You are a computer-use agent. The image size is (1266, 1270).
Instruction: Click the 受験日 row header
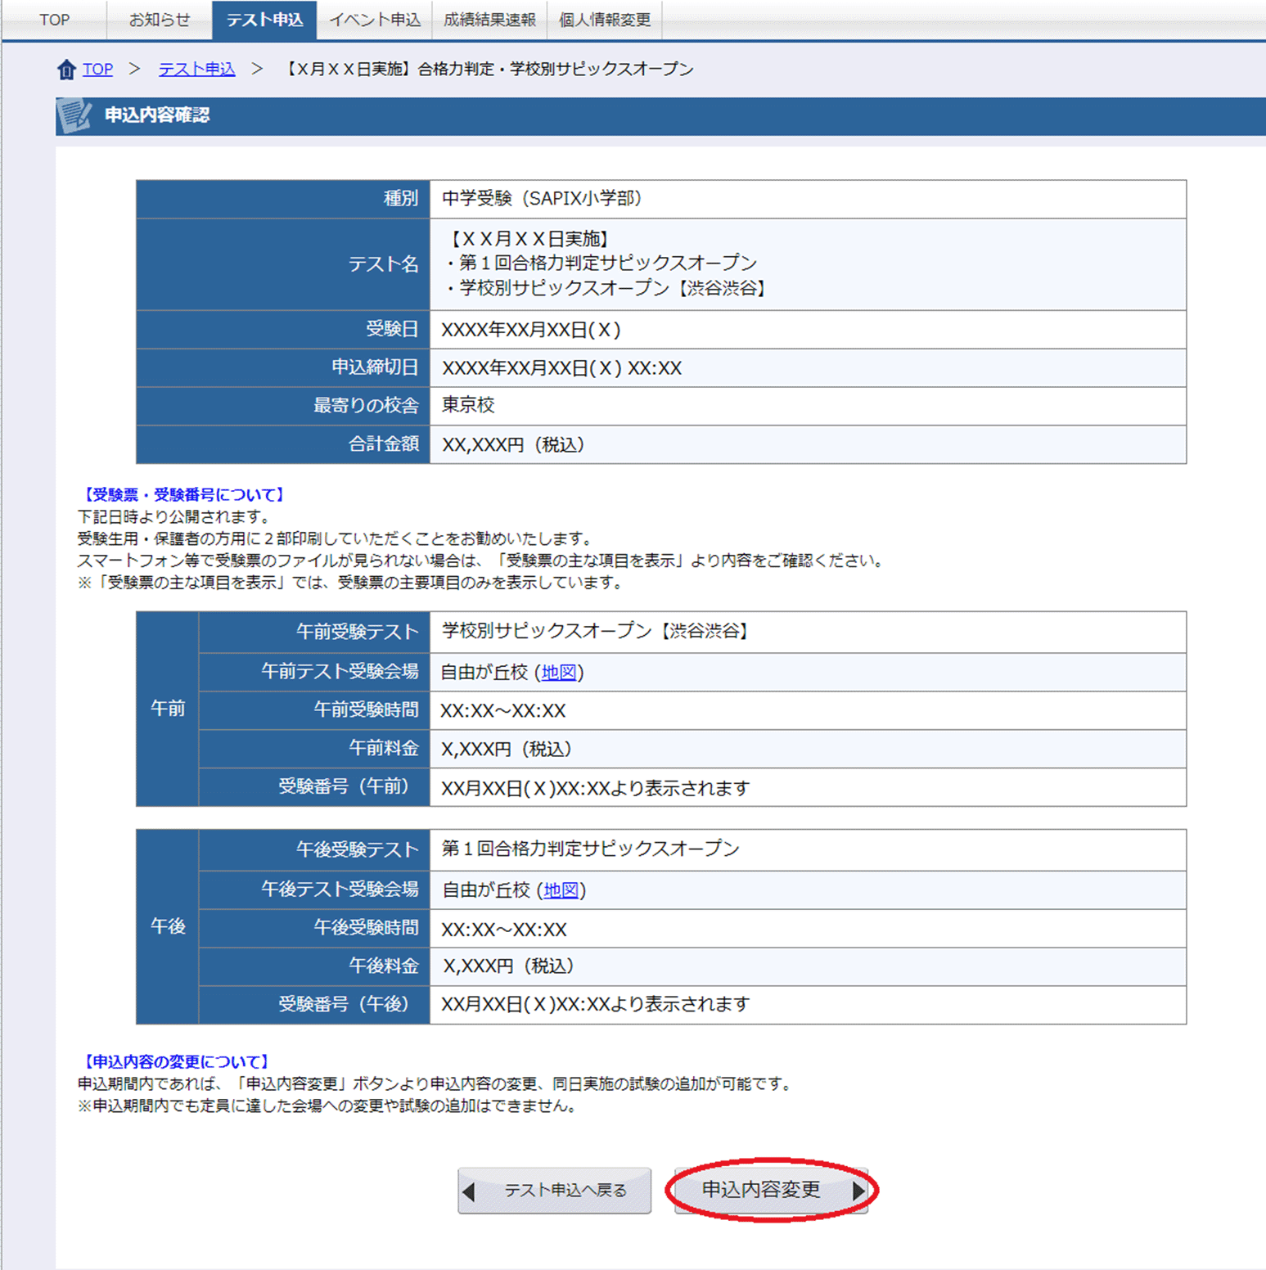coord(283,329)
